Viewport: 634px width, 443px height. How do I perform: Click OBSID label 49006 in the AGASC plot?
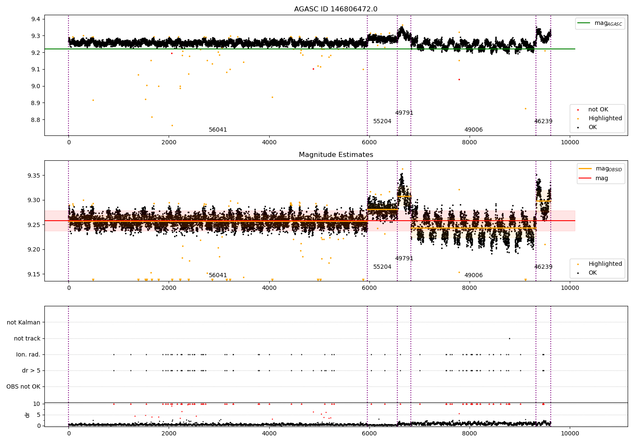473,130
